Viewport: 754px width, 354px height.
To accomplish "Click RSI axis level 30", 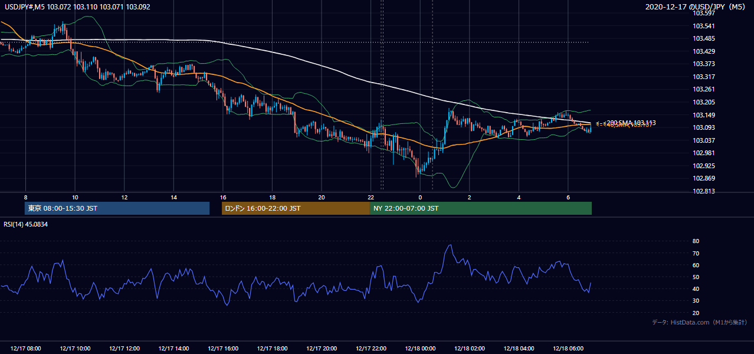I will [x=696, y=301].
